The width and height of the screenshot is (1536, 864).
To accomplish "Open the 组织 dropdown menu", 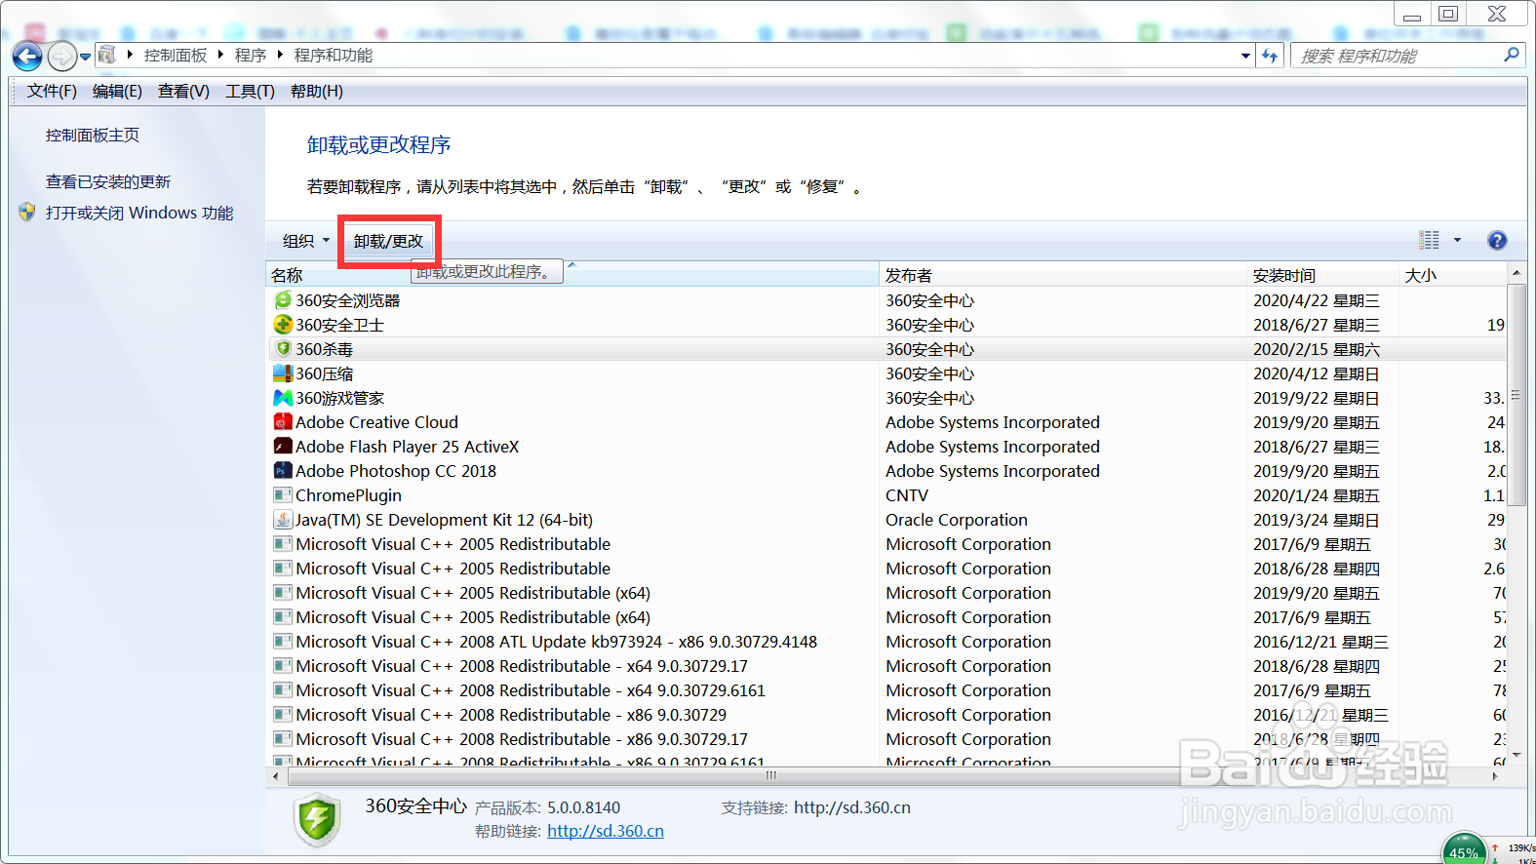I will coord(306,240).
